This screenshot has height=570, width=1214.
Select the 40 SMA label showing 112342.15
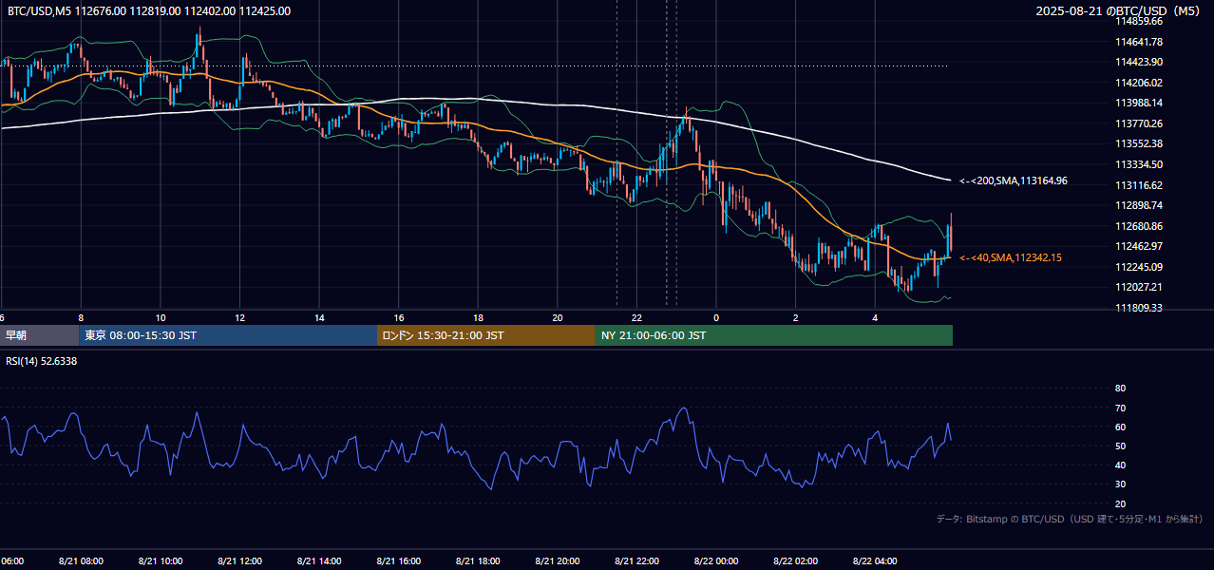pos(1011,257)
